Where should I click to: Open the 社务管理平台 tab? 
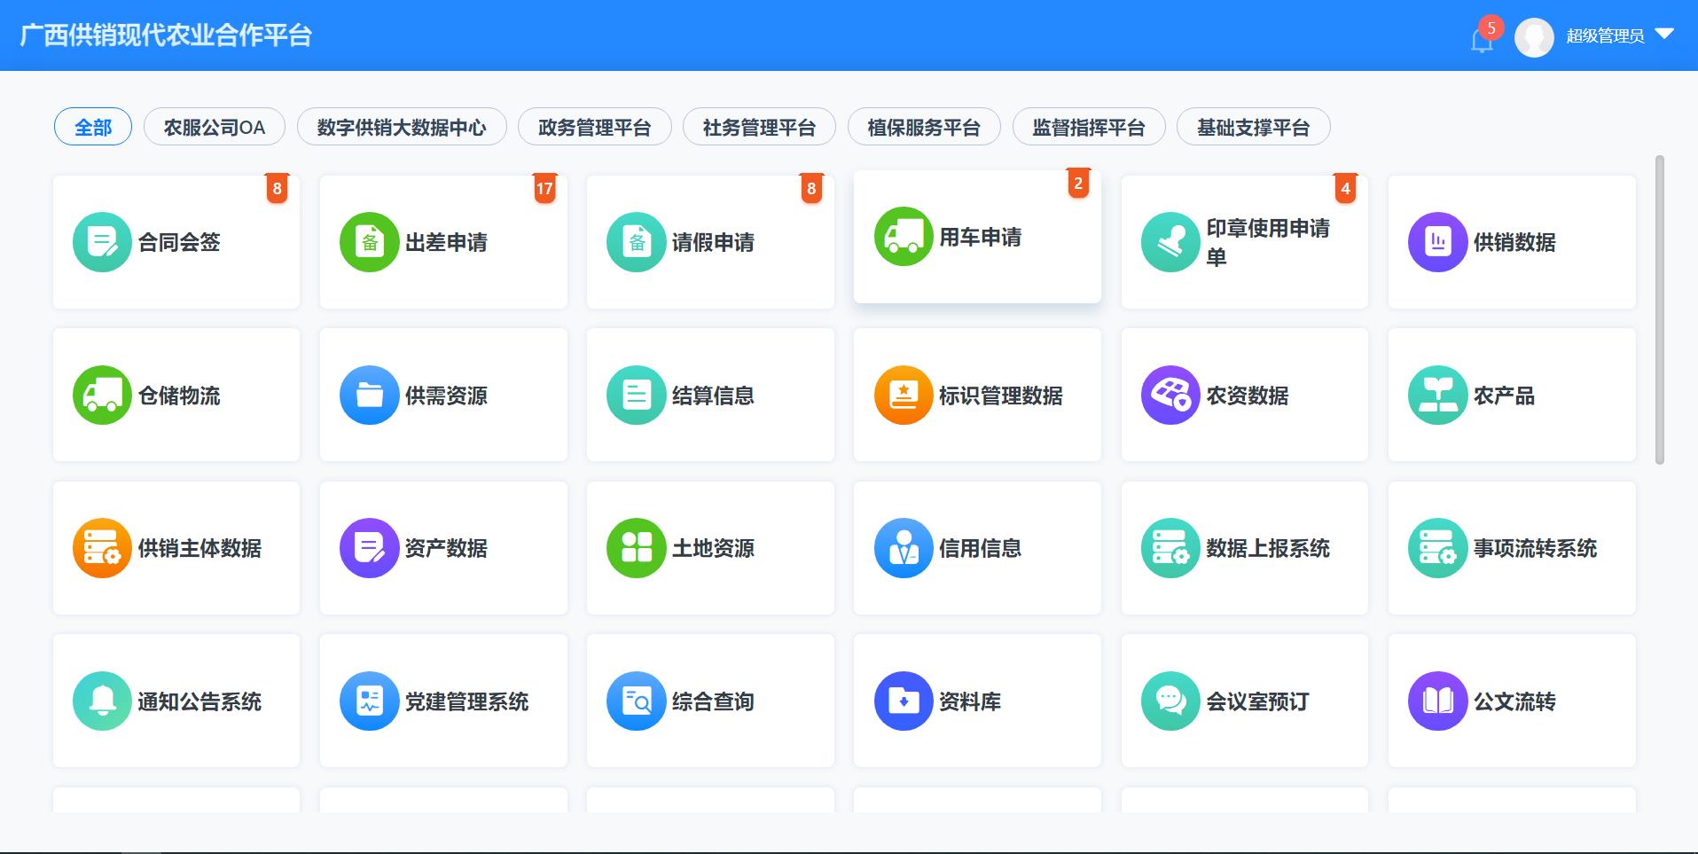(759, 127)
